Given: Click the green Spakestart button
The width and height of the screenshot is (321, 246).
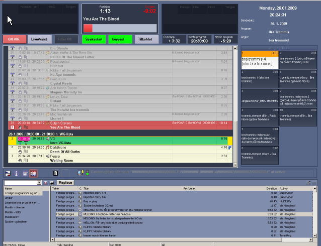Looking at the screenshot, I should (94, 39).
